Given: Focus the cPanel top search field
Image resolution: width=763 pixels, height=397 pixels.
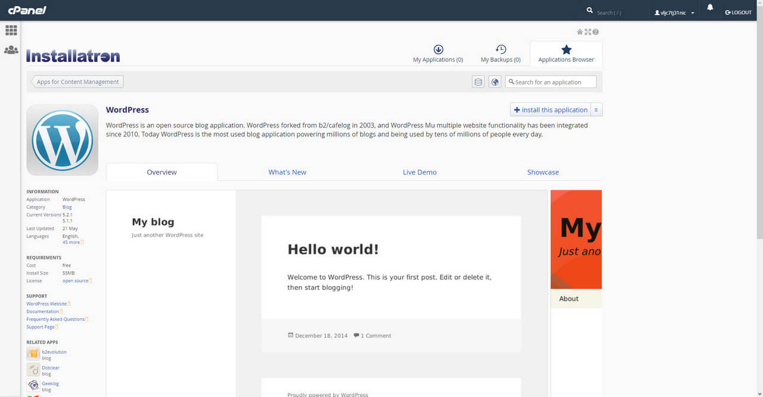Looking at the screenshot, I should pos(617,12).
